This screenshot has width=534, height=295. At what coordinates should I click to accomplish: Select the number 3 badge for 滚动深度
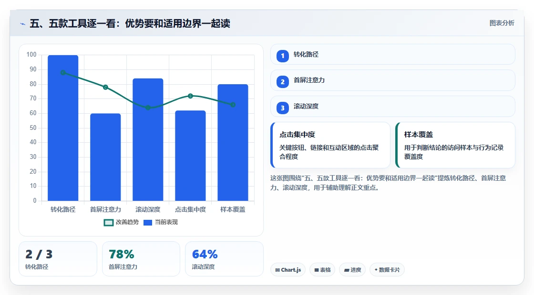[282, 108]
